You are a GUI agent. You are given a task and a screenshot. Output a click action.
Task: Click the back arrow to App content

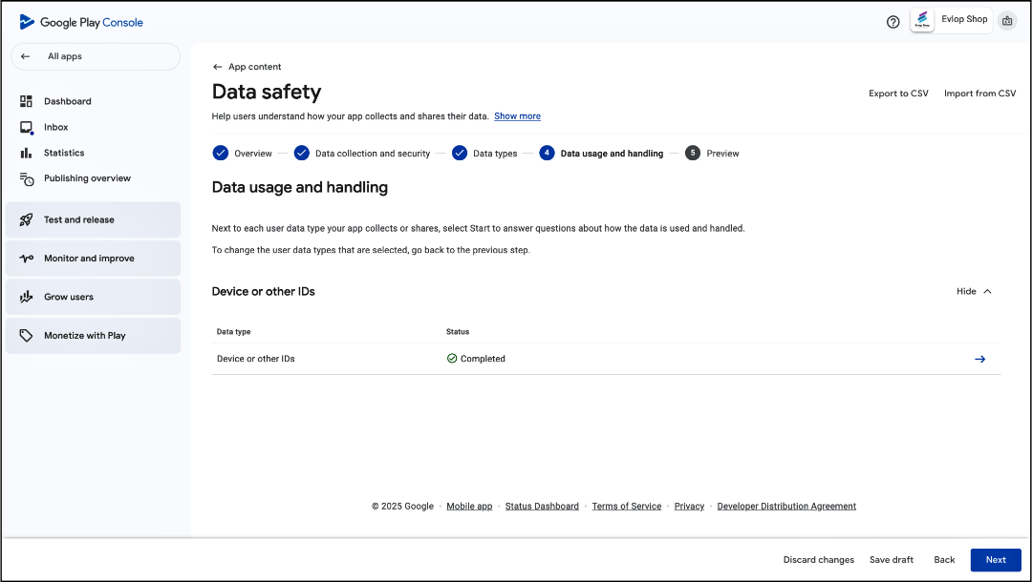[x=218, y=67]
